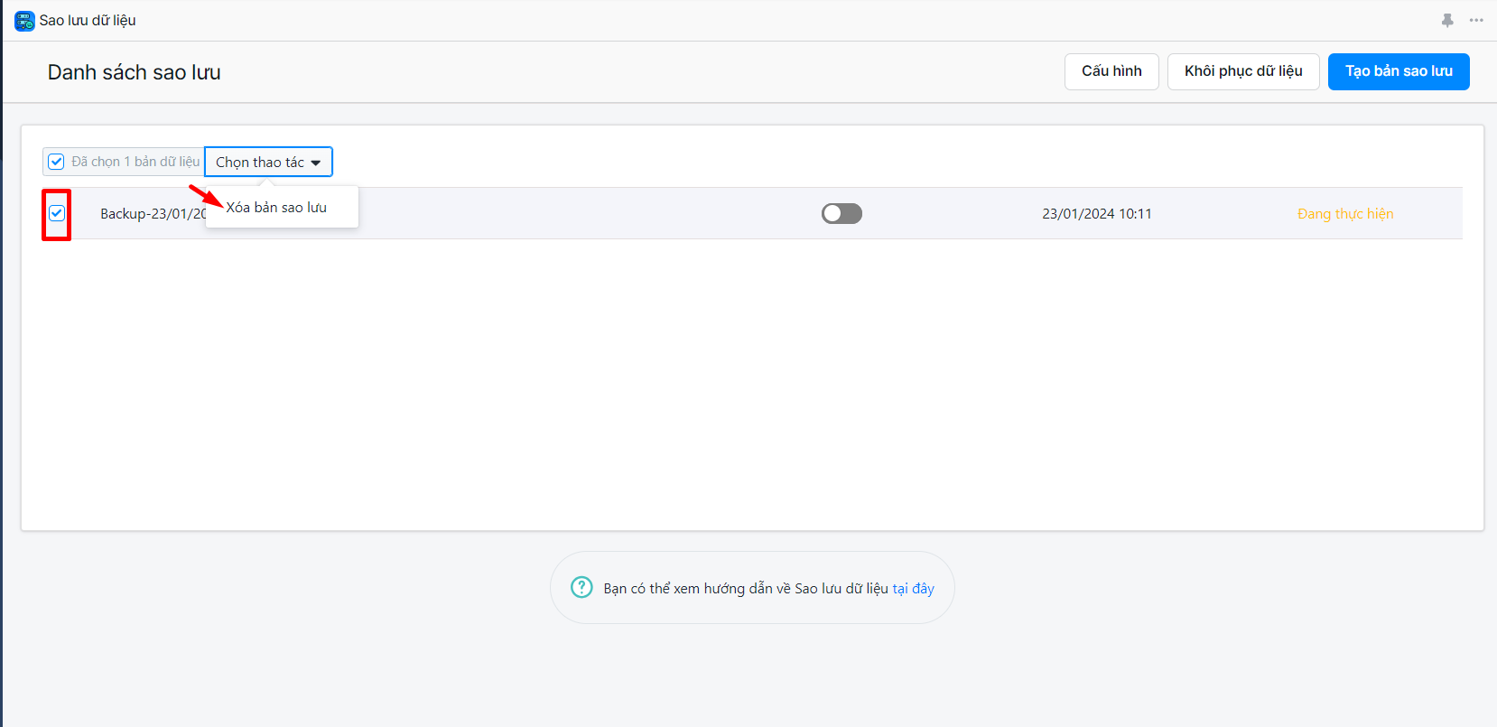The height and width of the screenshot is (727, 1497).
Task: Uncheck the Backup-23/01 row checkbox
Action: [x=57, y=213]
